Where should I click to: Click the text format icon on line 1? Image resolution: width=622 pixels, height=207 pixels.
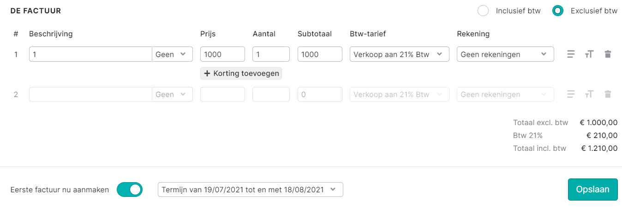(x=589, y=54)
